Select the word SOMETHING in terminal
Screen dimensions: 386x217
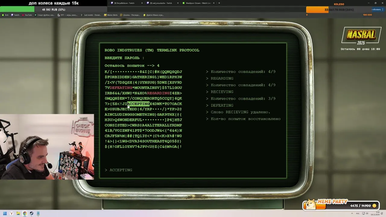click(x=143, y=115)
